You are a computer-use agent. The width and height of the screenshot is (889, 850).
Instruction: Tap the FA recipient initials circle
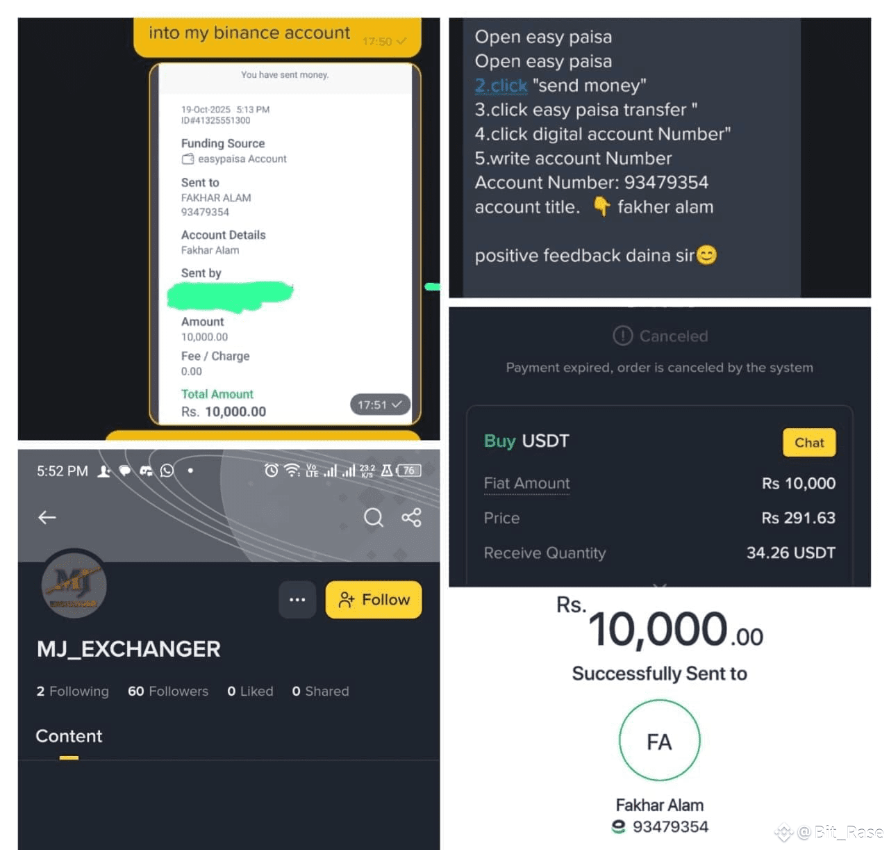(659, 741)
